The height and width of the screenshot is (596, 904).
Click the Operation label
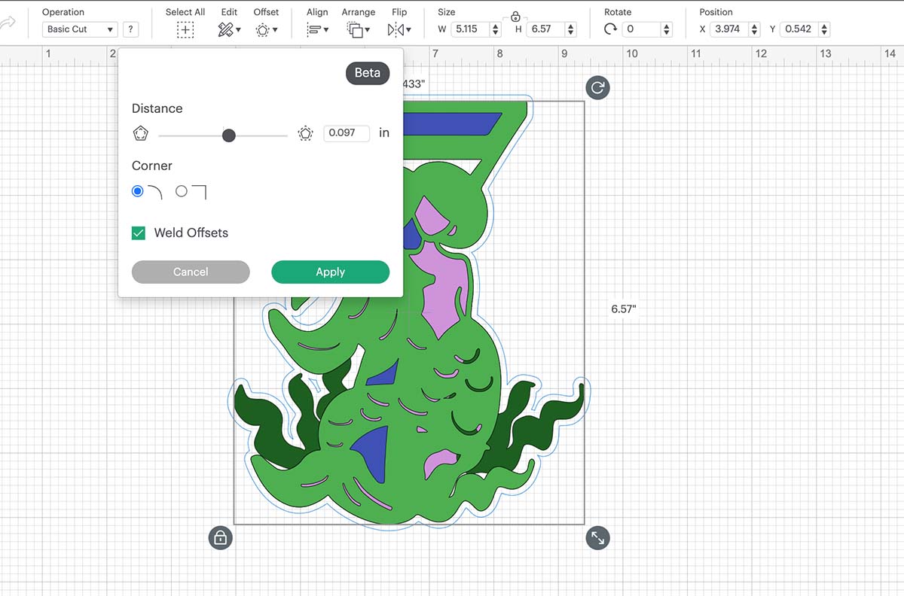click(x=63, y=12)
